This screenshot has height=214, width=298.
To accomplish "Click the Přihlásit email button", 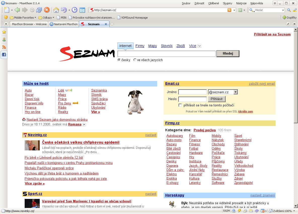I will tap(217, 99).
